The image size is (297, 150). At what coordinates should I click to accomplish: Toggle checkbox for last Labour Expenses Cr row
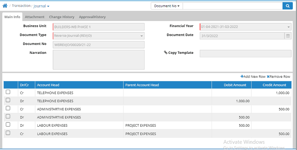[8, 133]
